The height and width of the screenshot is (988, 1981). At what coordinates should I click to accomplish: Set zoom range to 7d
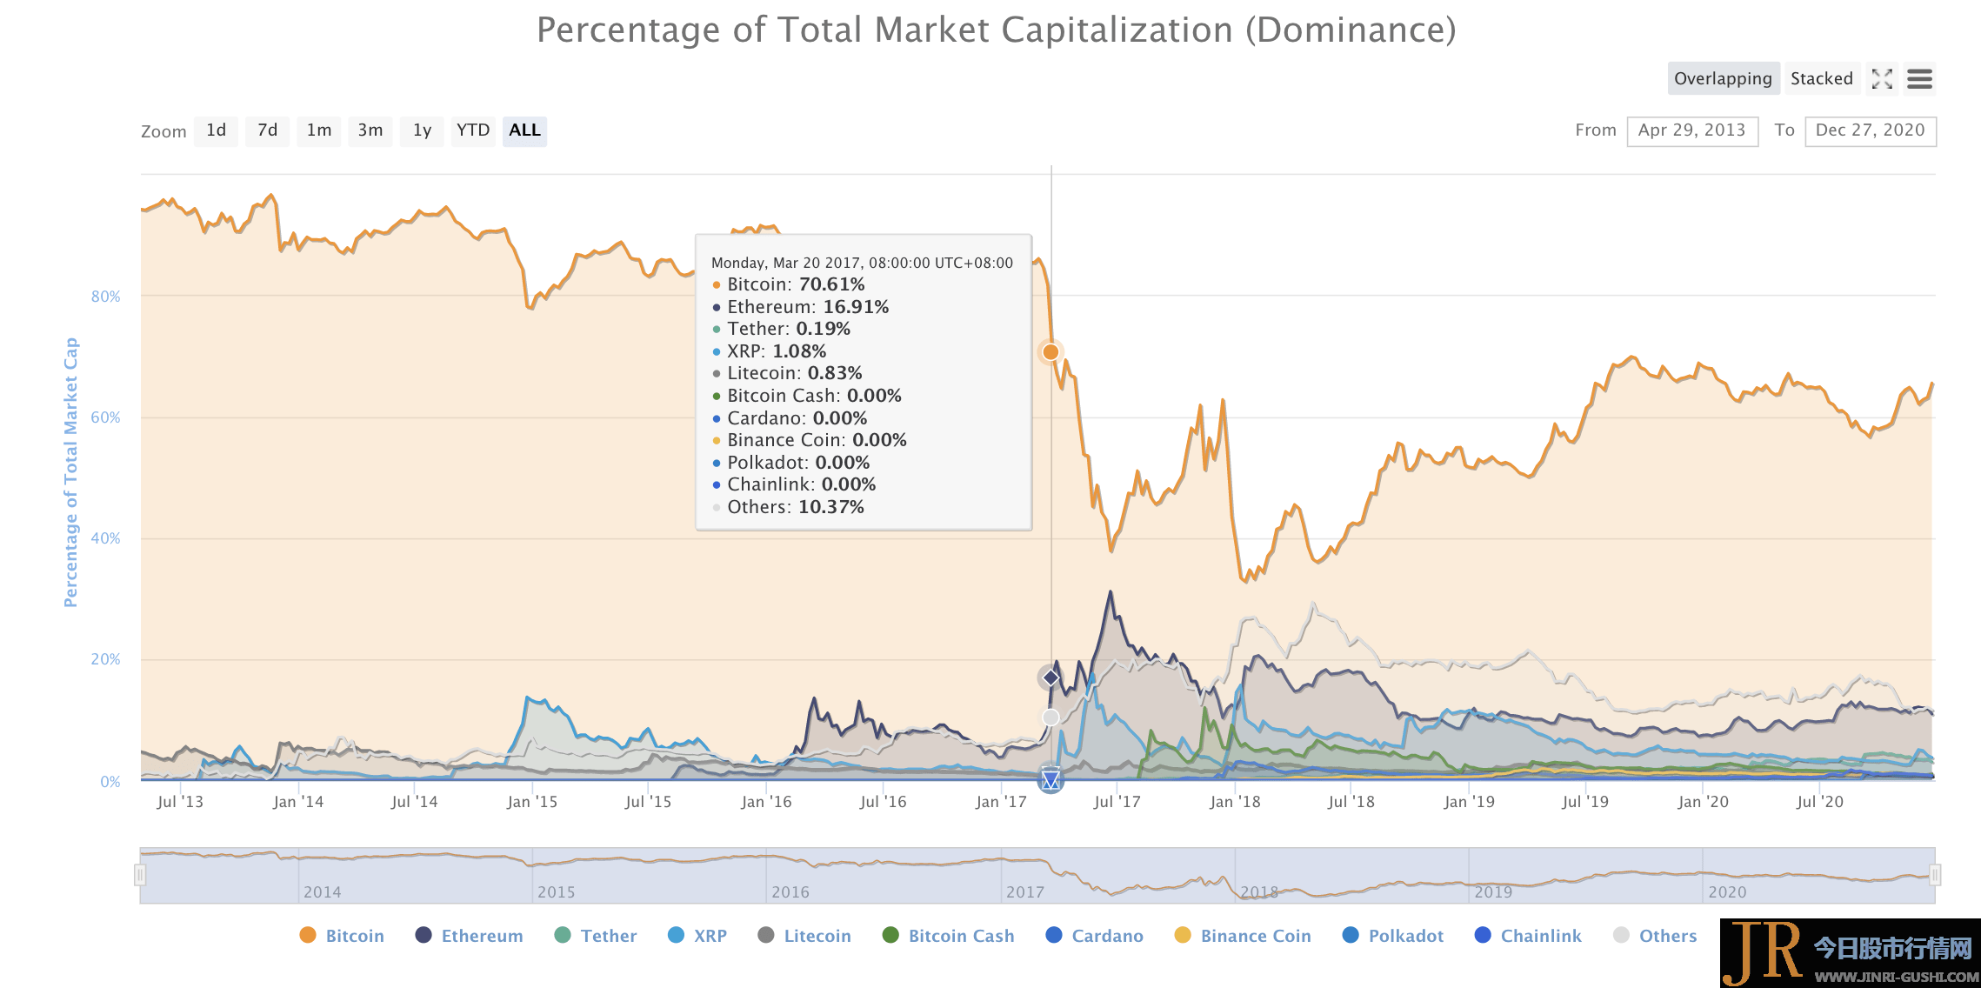[x=267, y=130]
